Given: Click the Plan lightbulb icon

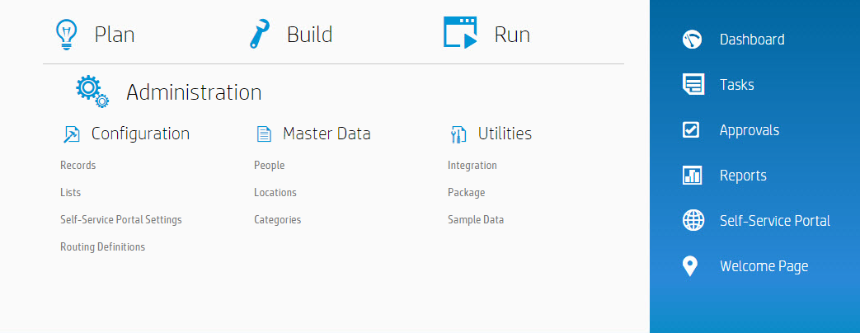Looking at the screenshot, I should point(66,35).
